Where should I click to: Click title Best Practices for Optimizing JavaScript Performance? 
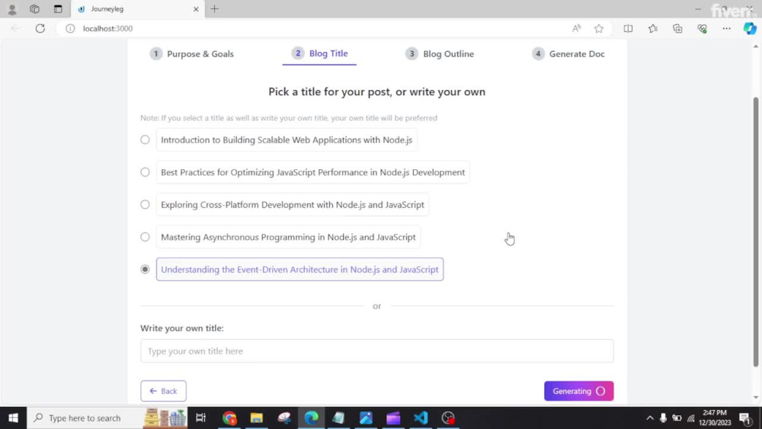click(x=312, y=172)
